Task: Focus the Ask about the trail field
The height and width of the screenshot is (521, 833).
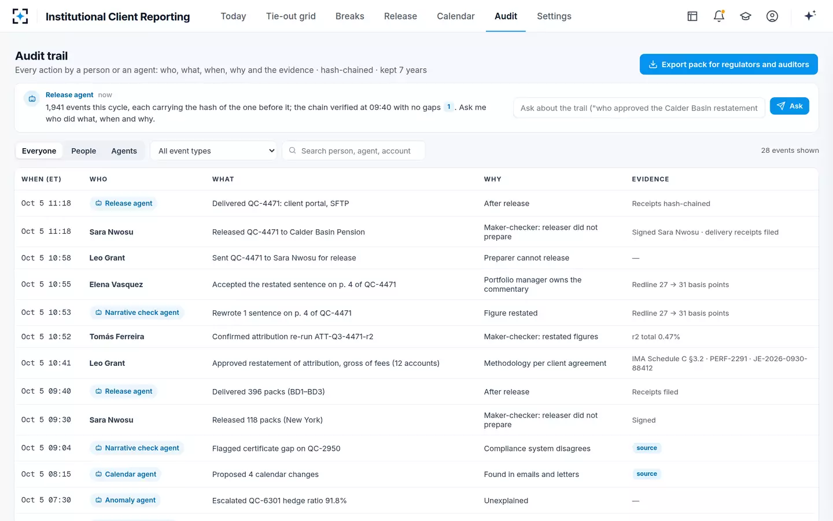Action: pyautogui.click(x=639, y=108)
